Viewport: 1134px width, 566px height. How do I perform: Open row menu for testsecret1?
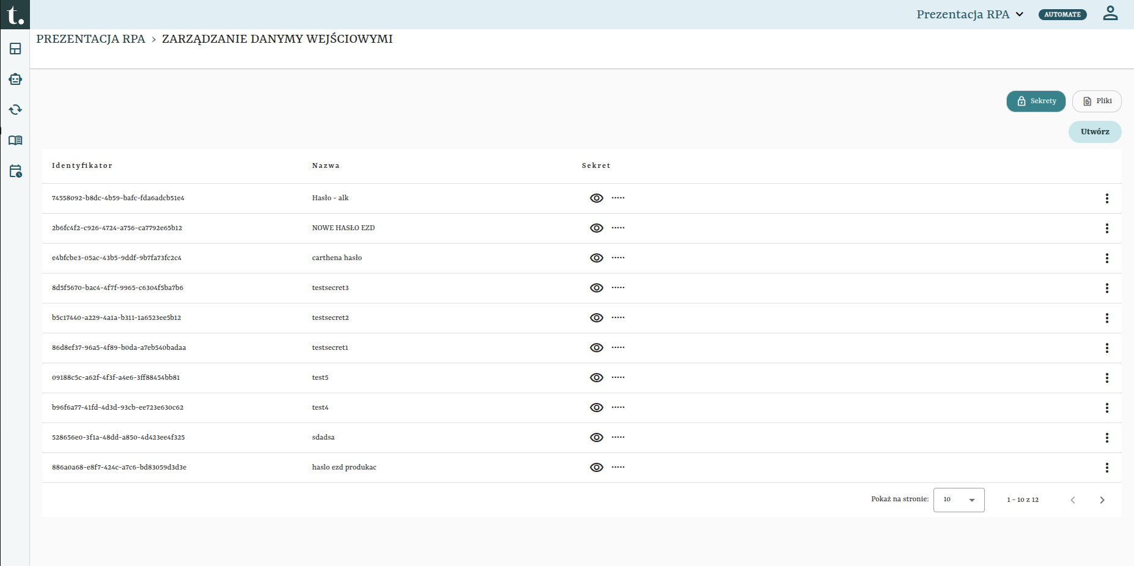[x=1106, y=348]
